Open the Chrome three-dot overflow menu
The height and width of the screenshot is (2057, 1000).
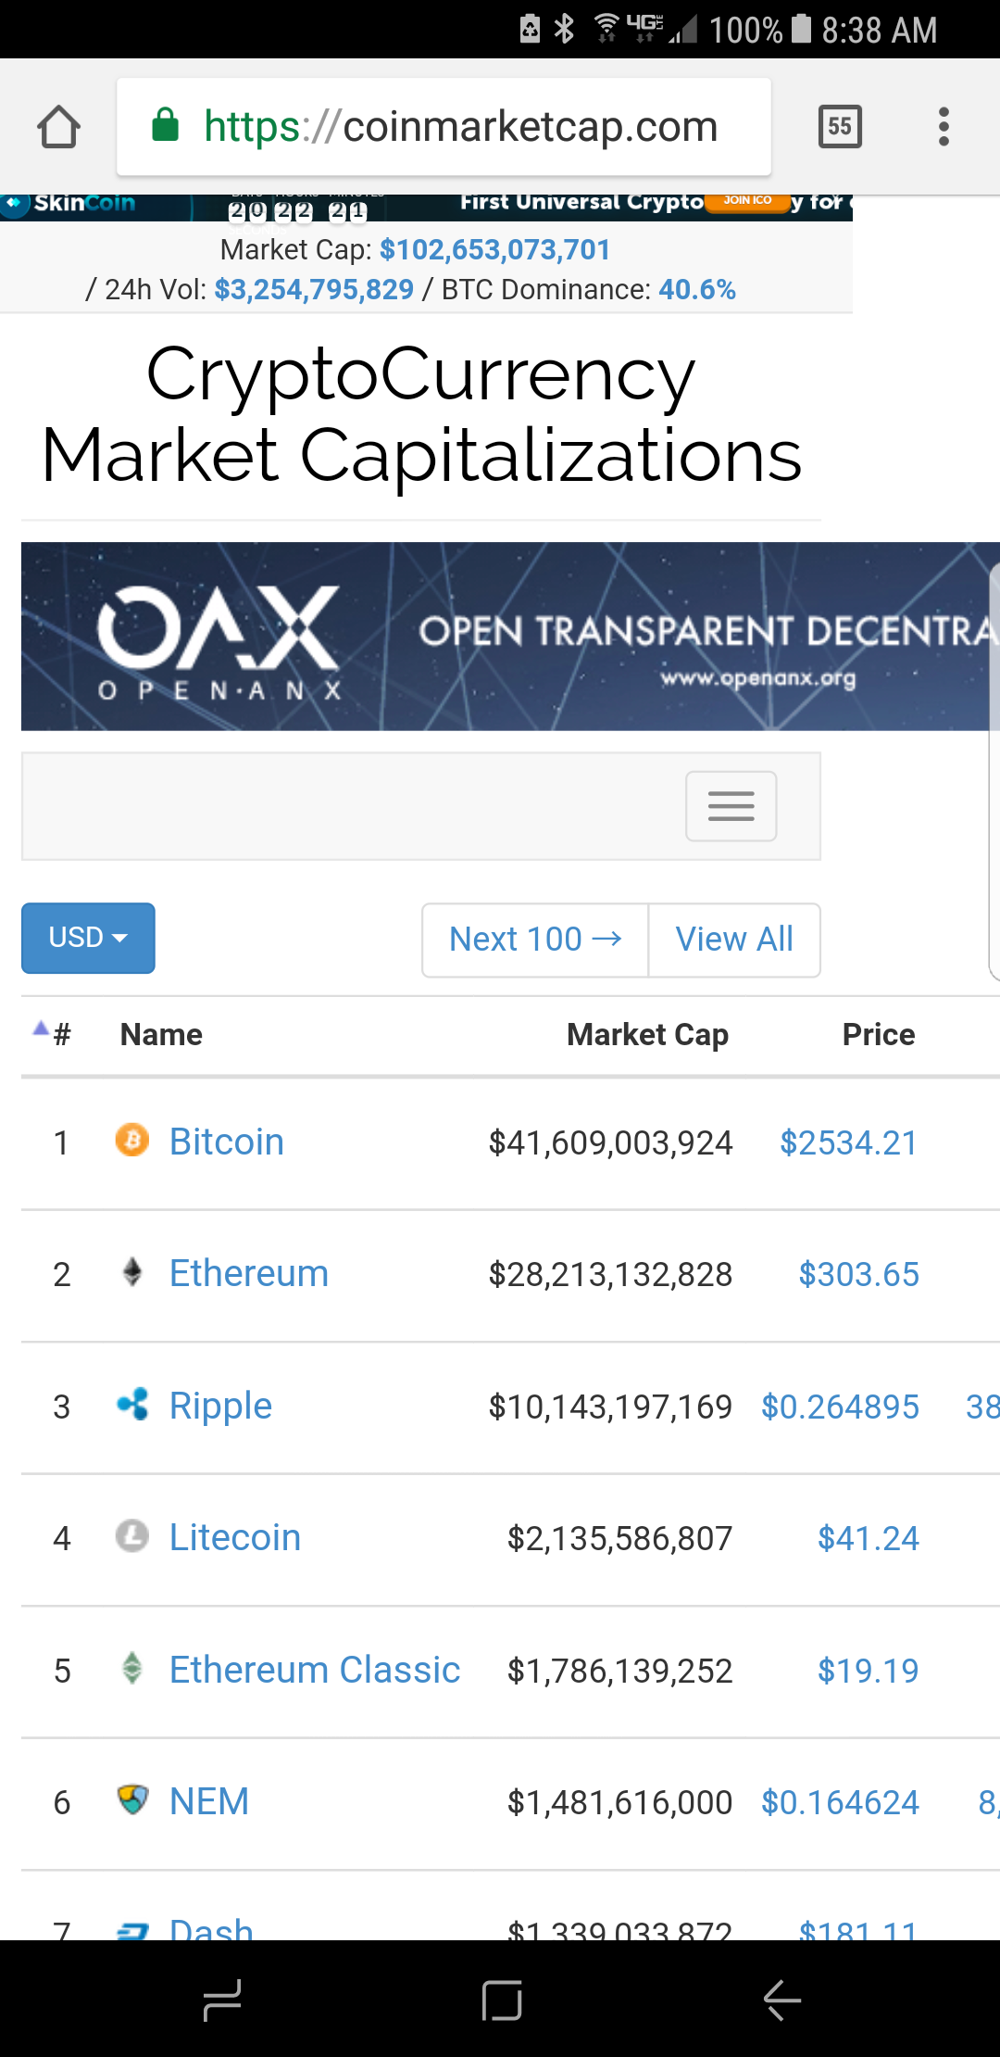pyautogui.click(x=944, y=127)
